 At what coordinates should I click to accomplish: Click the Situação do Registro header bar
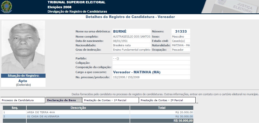(23, 76)
